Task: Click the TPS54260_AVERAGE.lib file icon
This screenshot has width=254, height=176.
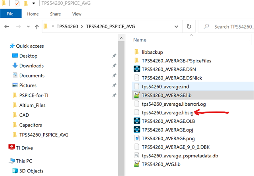Action: pyautogui.click(x=137, y=95)
